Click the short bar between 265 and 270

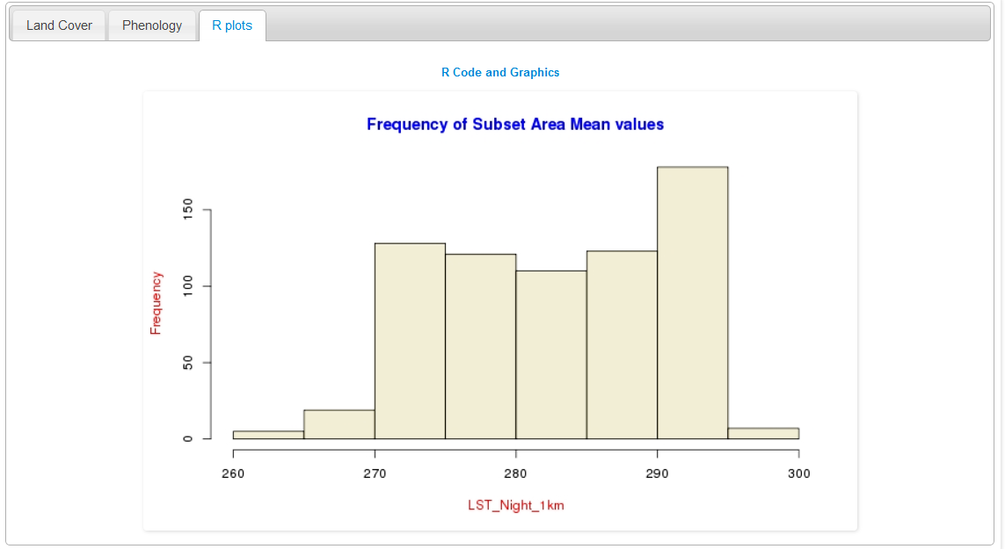pyautogui.click(x=339, y=424)
